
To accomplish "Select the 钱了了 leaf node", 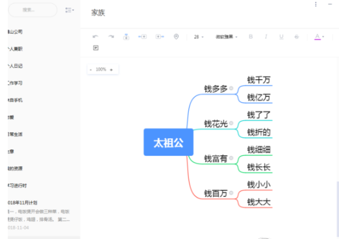I will pyautogui.click(x=258, y=115).
